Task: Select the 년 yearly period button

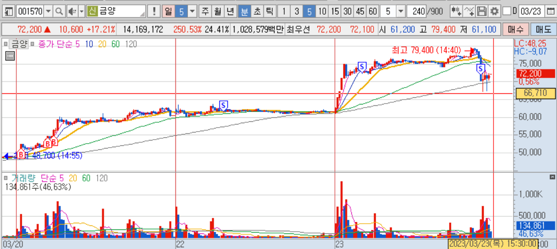Action: [230, 11]
